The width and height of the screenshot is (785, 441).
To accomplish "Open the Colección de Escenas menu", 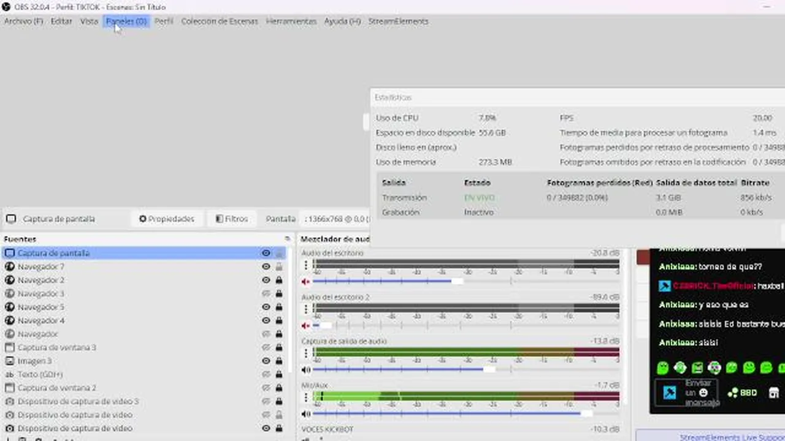I will click(220, 21).
